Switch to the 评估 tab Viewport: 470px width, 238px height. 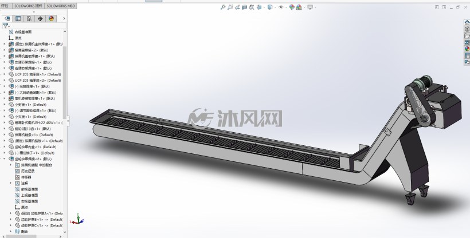click(5, 6)
